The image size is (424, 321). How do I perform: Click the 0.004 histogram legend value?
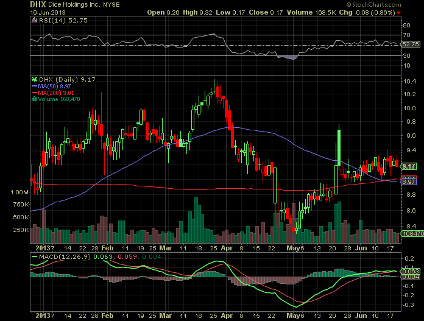tap(152, 256)
